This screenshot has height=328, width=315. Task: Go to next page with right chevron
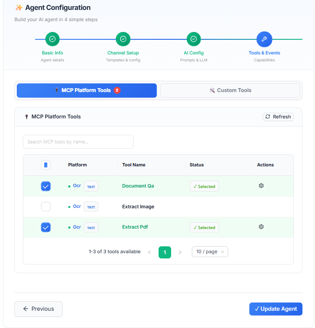click(180, 252)
